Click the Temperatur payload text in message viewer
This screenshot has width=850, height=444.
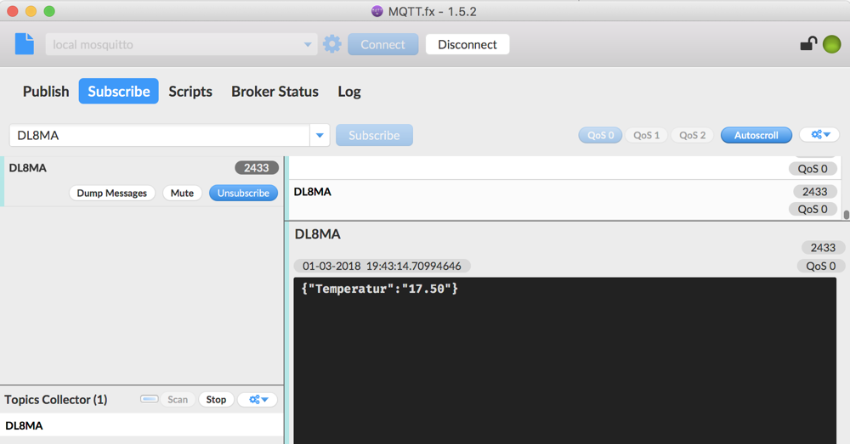click(x=379, y=289)
